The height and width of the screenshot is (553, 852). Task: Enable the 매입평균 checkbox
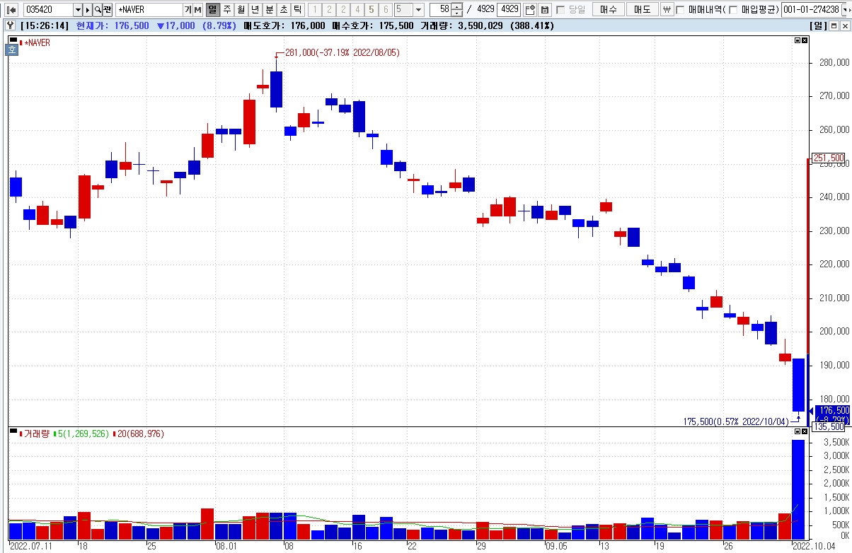(733, 10)
